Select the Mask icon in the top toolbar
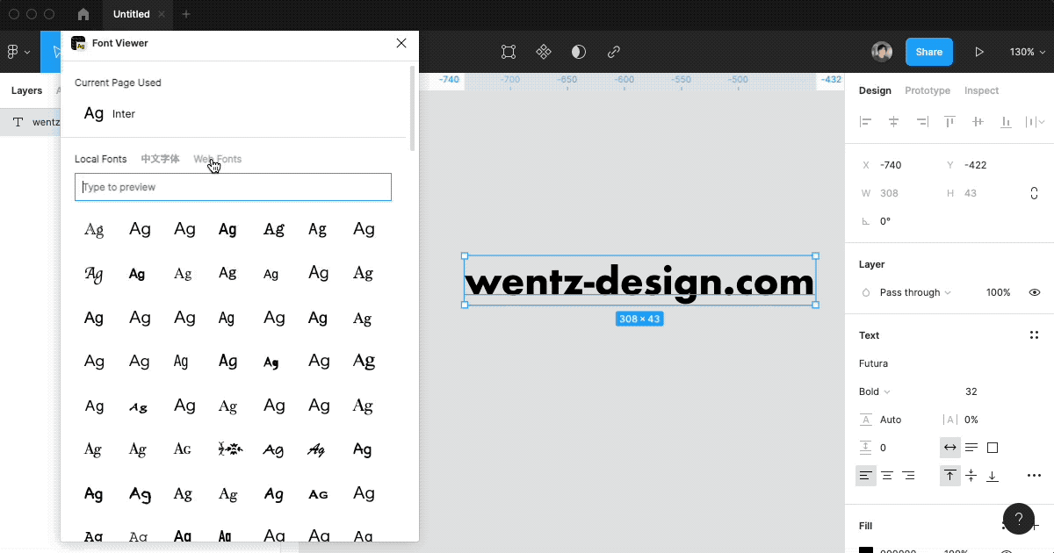 [x=578, y=52]
